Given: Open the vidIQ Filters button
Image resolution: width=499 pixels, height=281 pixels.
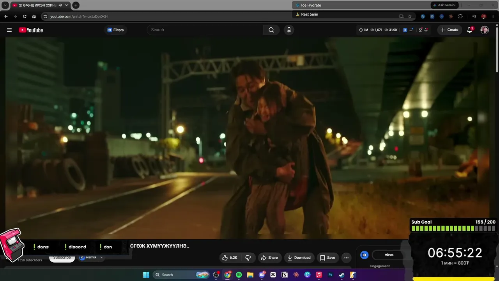Looking at the screenshot, I should [x=116, y=30].
